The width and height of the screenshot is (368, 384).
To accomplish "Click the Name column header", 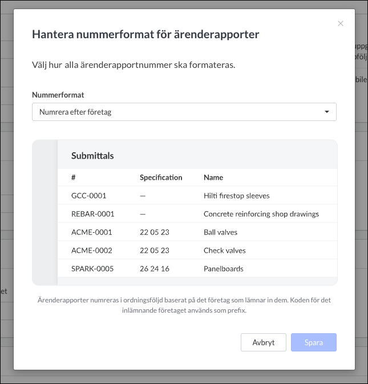I will (x=213, y=177).
